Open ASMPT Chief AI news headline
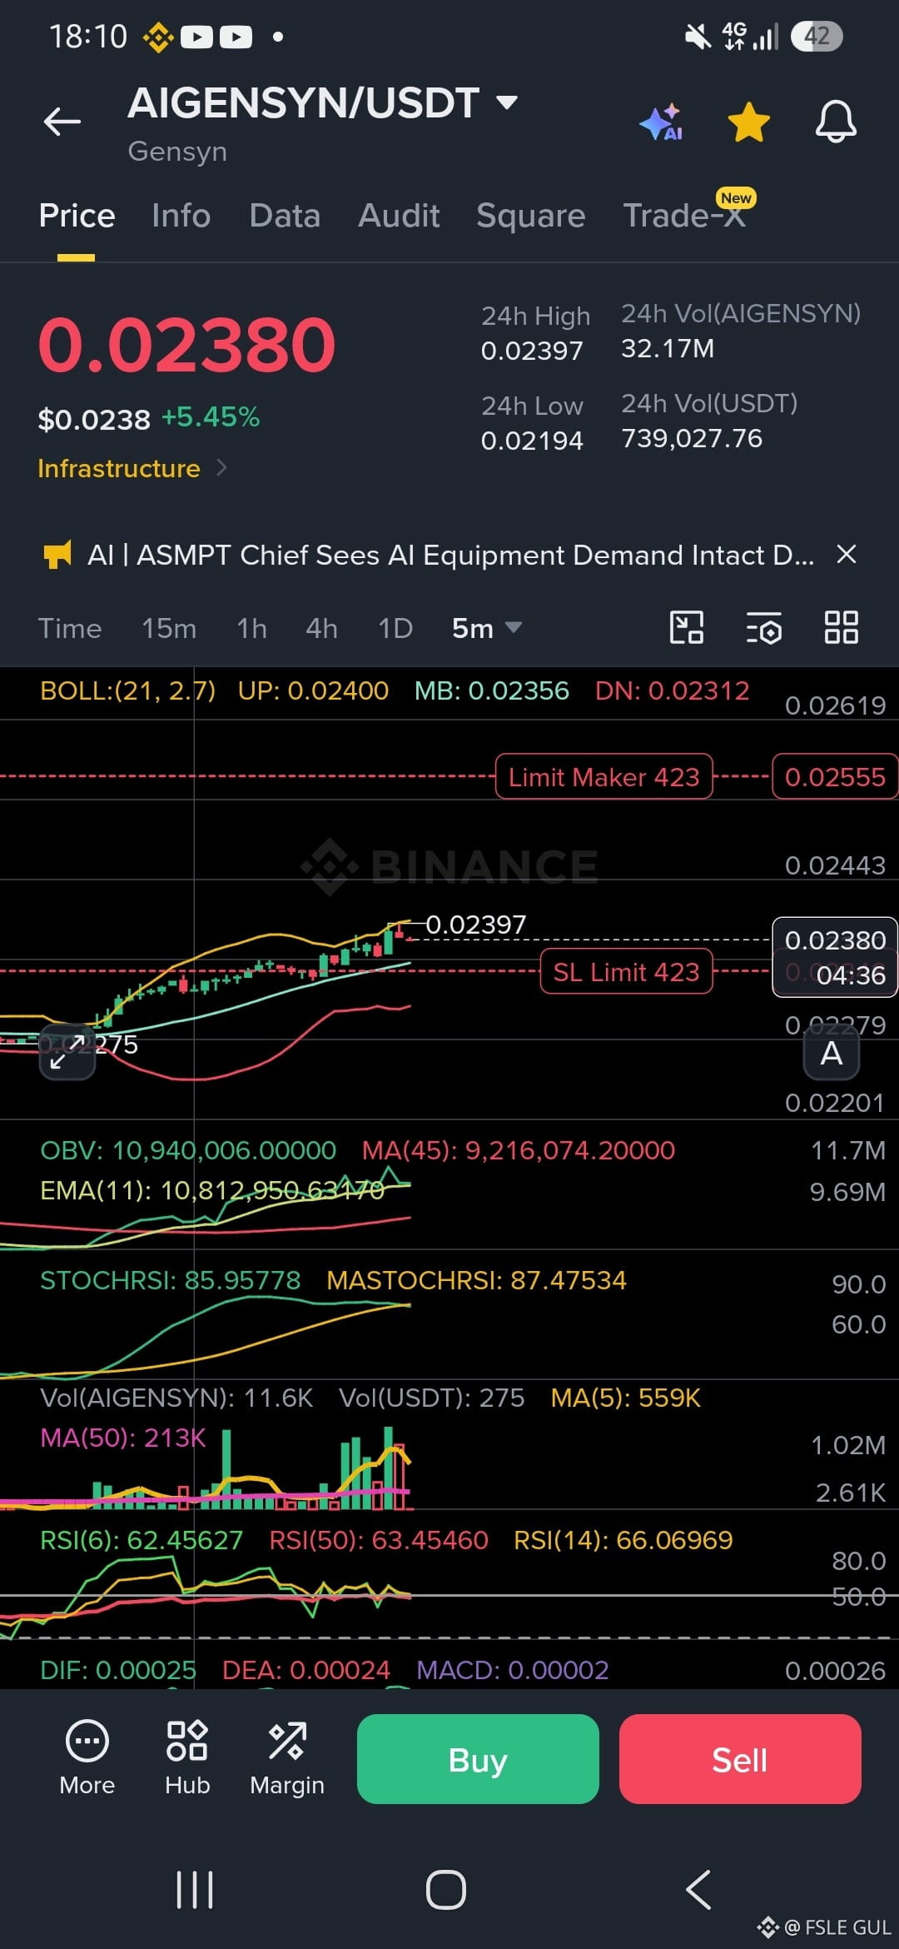 coord(450,555)
